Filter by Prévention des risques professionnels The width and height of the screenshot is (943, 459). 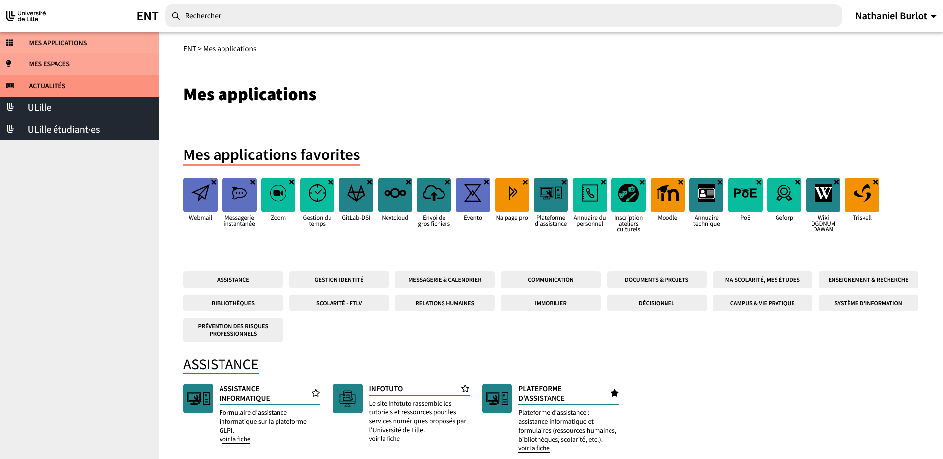click(x=233, y=330)
